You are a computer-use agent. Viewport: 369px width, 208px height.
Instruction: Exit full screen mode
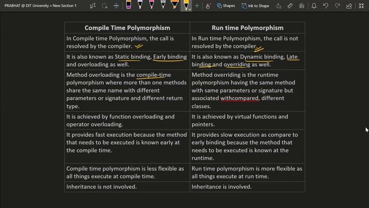click(x=362, y=6)
